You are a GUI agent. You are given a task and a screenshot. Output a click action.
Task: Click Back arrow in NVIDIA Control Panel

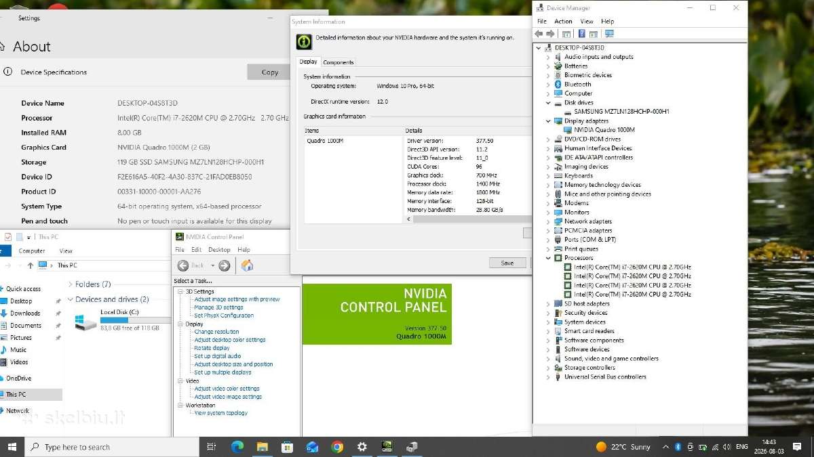point(183,265)
